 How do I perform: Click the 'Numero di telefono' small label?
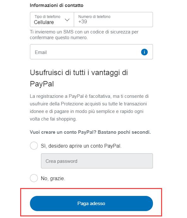tap(94, 16)
